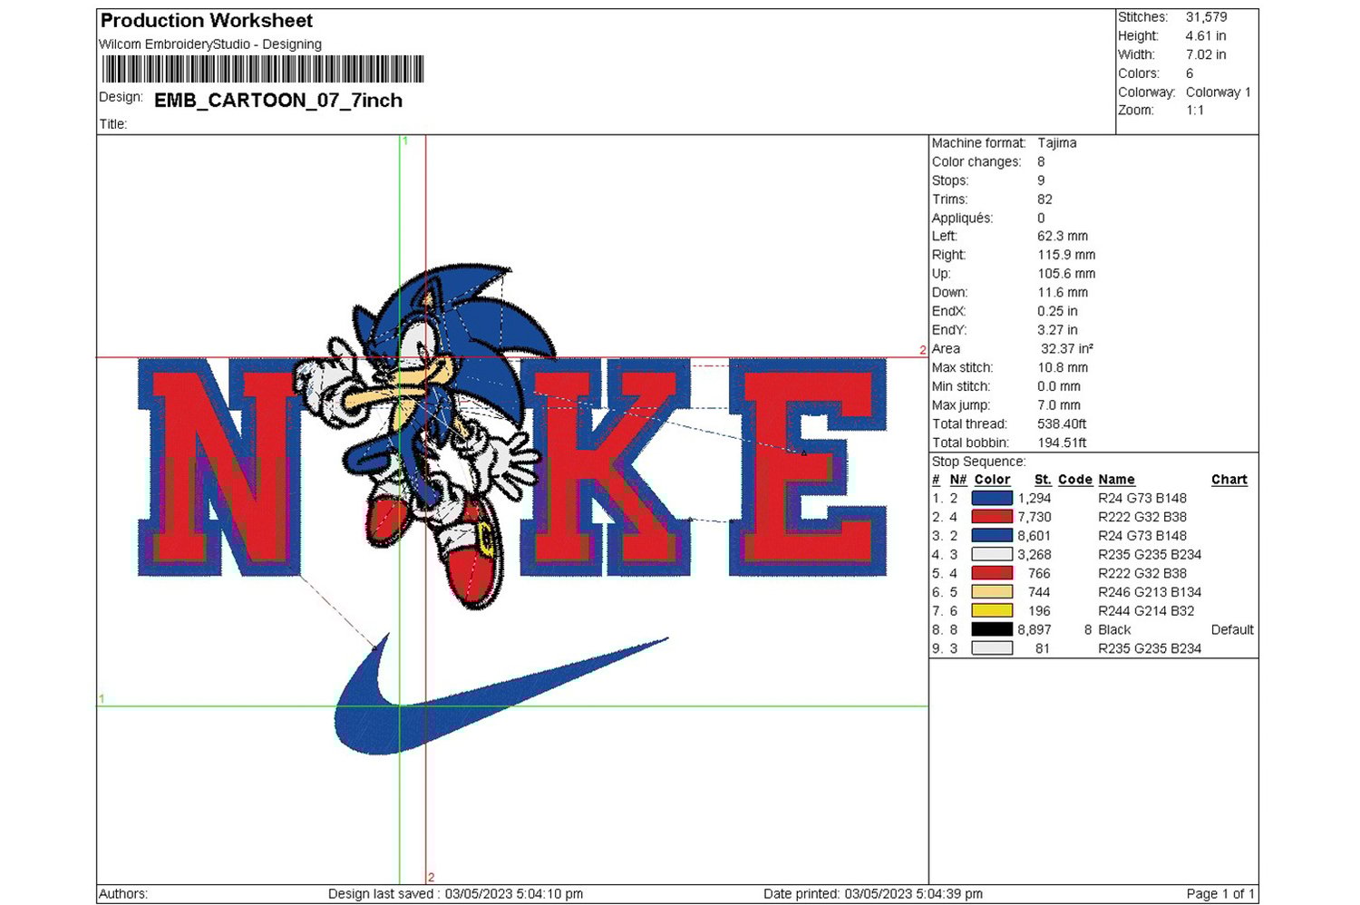Click the letter K in the embroidery preview

(x=606, y=467)
